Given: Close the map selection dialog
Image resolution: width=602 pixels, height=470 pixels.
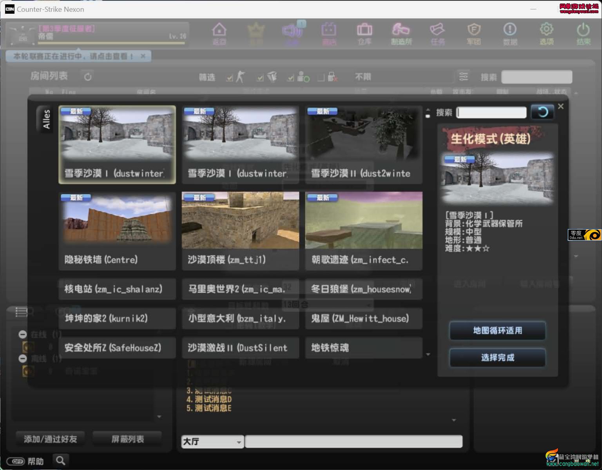Looking at the screenshot, I should 561,106.
